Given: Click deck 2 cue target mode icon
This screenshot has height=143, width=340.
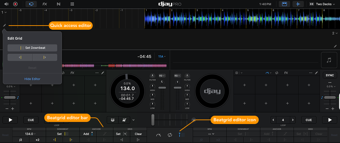Looking at the screenshot, I should point(237,73).
